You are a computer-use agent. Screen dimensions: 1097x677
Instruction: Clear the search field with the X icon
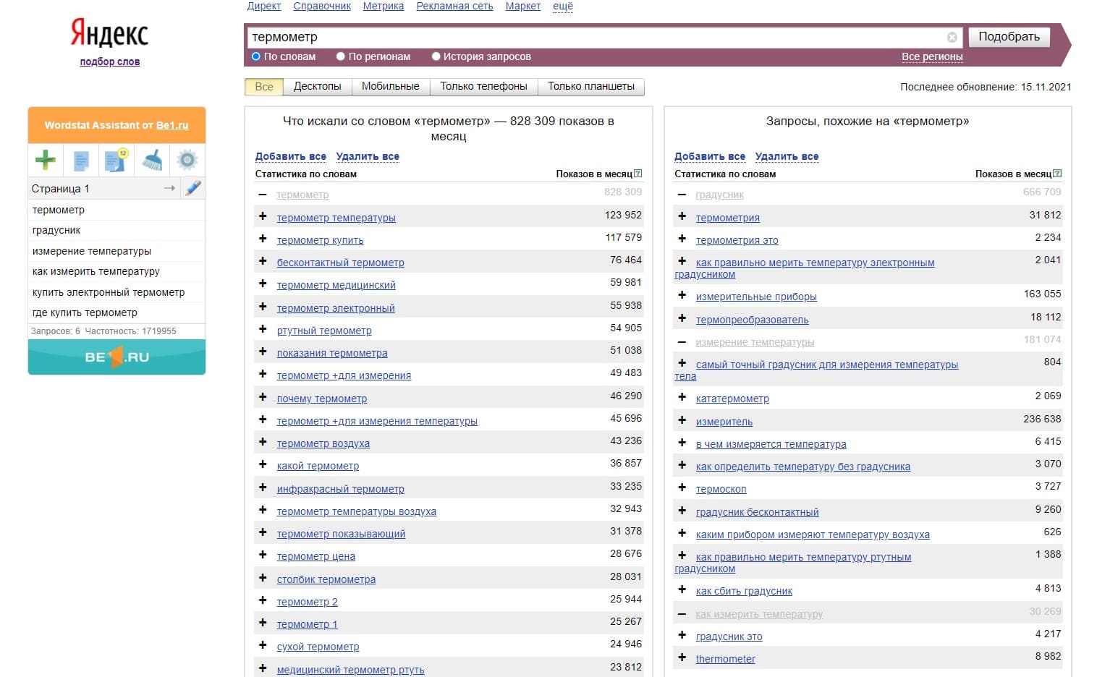[x=952, y=37]
